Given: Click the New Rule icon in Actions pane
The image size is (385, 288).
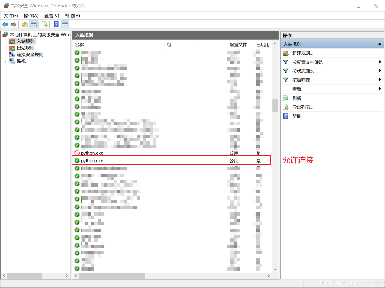Looking at the screenshot, I should pyautogui.click(x=286, y=53).
